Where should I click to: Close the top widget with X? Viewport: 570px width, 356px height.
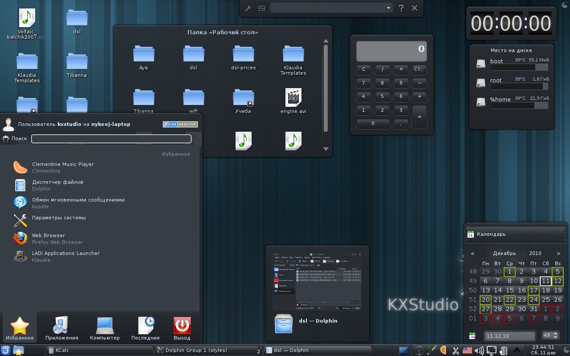point(415,8)
